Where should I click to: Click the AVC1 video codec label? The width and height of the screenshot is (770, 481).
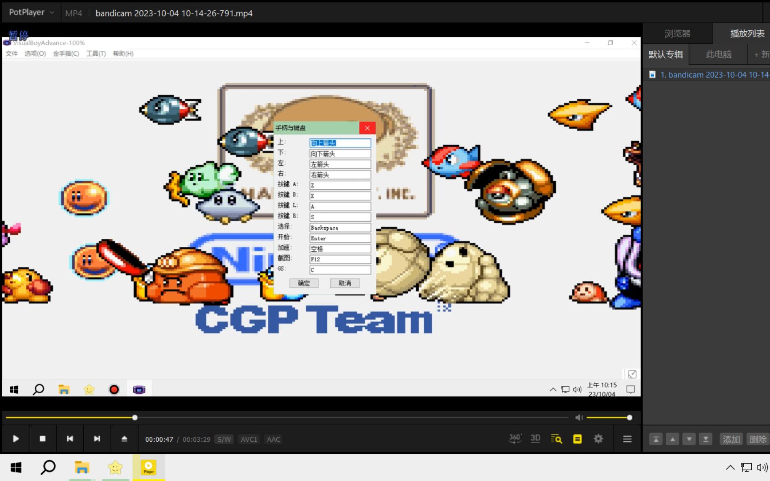(x=249, y=439)
